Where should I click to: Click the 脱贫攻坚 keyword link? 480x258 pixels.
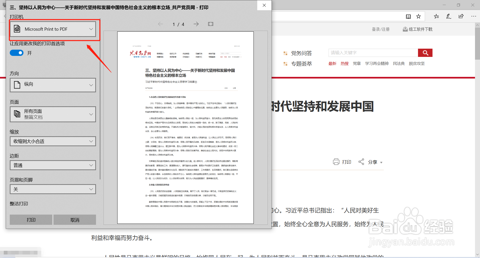(417, 63)
